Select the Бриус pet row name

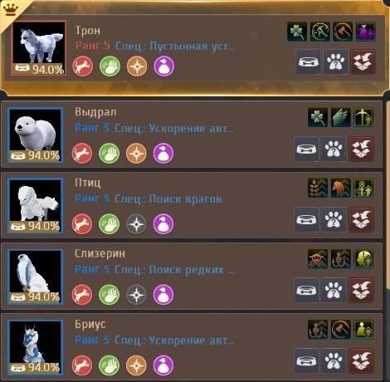pos(90,324)
